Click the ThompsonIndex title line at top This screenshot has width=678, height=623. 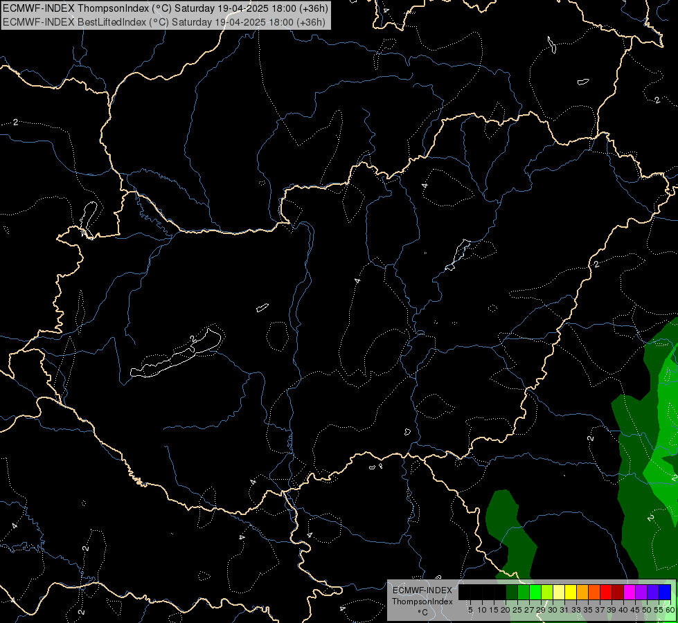166,8
